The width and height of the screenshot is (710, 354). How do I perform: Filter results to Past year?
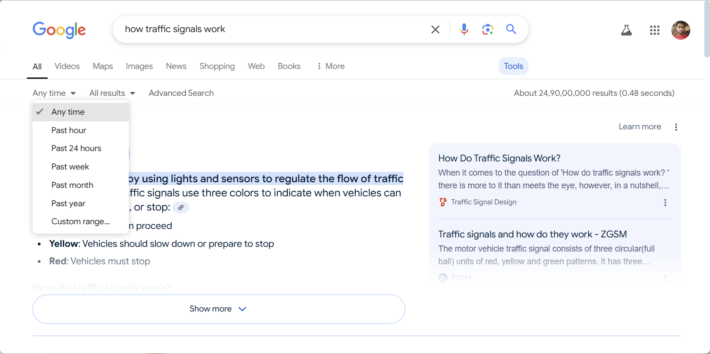[81, 203]
